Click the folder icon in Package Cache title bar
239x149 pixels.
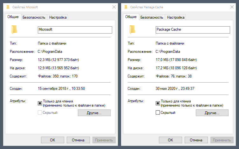pos(126,7)
